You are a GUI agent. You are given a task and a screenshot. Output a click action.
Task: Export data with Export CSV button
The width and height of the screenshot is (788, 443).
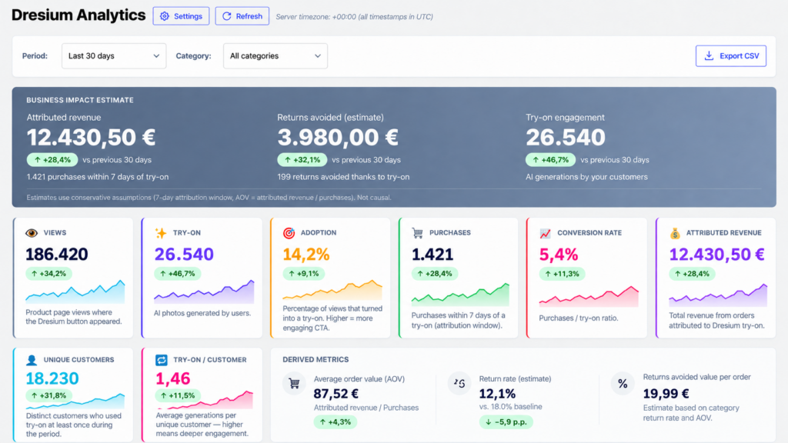731,55
